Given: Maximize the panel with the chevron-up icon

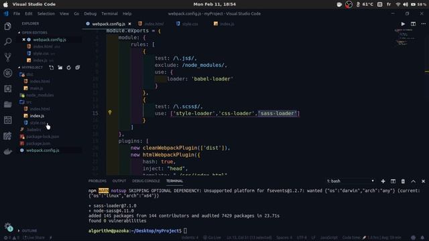Looking at the screenshot, I should coord(413,181).
